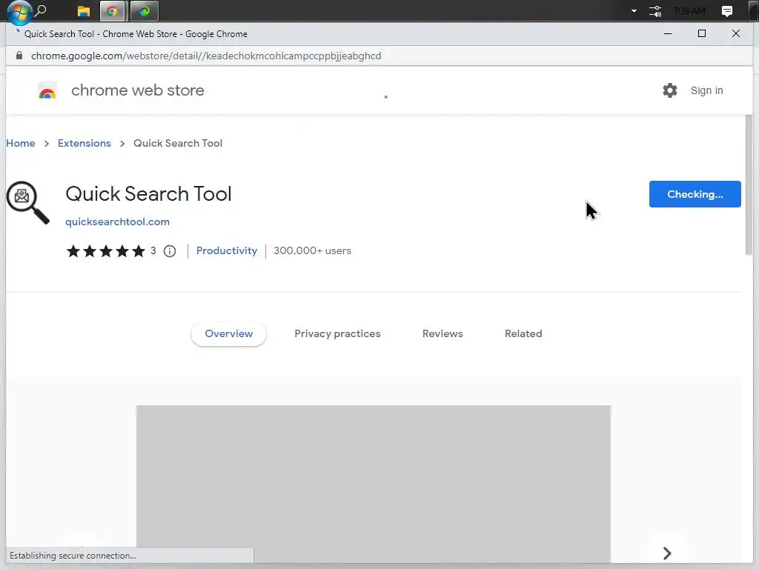This screenshot has width=759, height=569.
Task: Go to Extensions breadcrumb
Action: [x=84, y=143]
